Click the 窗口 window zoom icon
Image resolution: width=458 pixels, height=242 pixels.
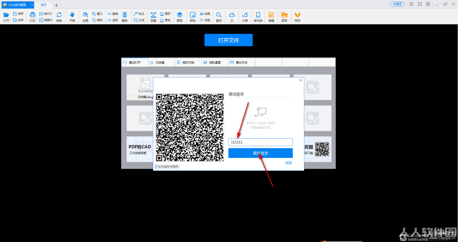[x=98, y=14]
